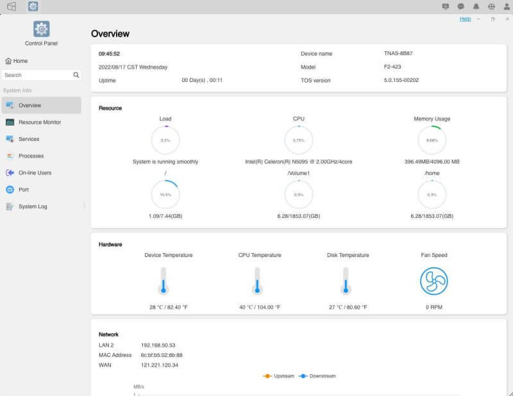Click the Control Panel gear in taskbar
Image resolution: width=513 pixels, height=396 pixels.
coord(33,6)
